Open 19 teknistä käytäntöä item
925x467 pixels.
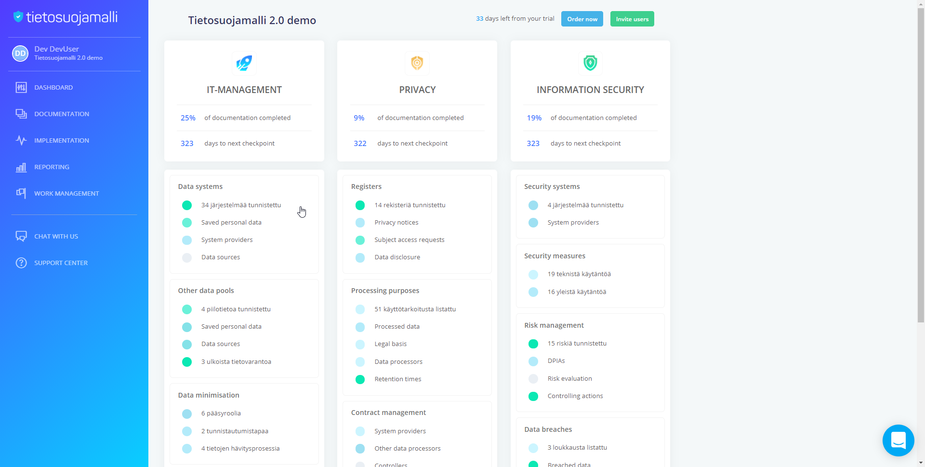(x=579, y=274)
